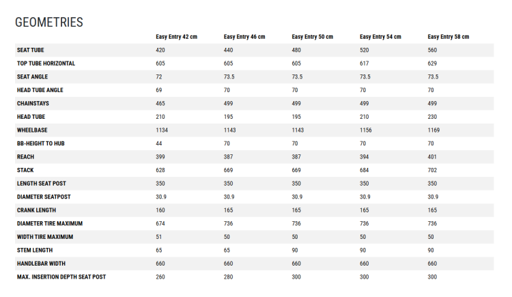Click the SEAT TUBE row label

[30, 50]
